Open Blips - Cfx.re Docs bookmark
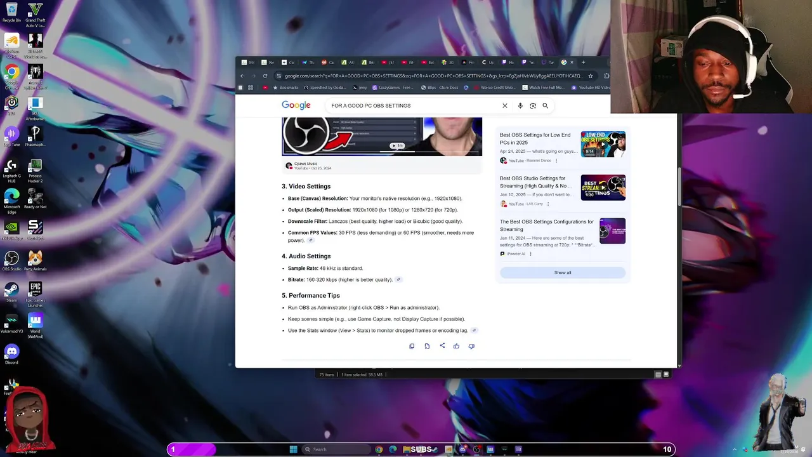Screen dimensions: 812x457 pos(440,88)
